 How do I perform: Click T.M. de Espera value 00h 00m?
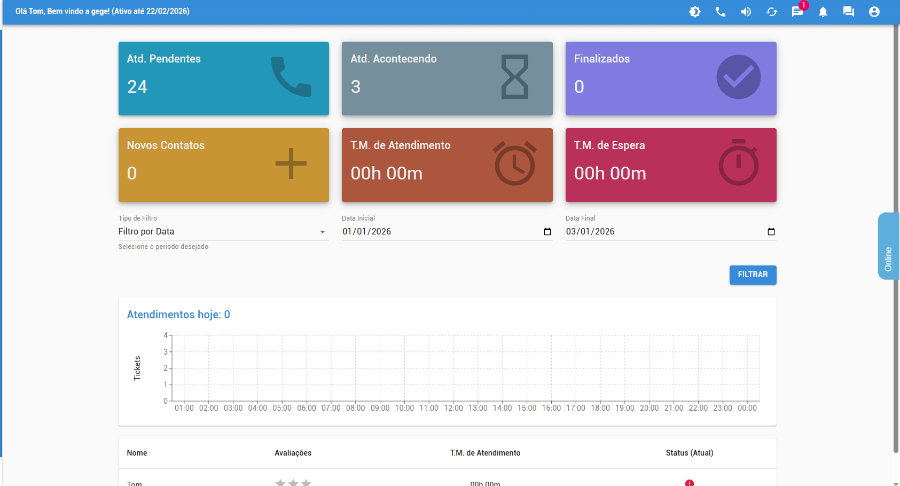[x=610, y=173]
